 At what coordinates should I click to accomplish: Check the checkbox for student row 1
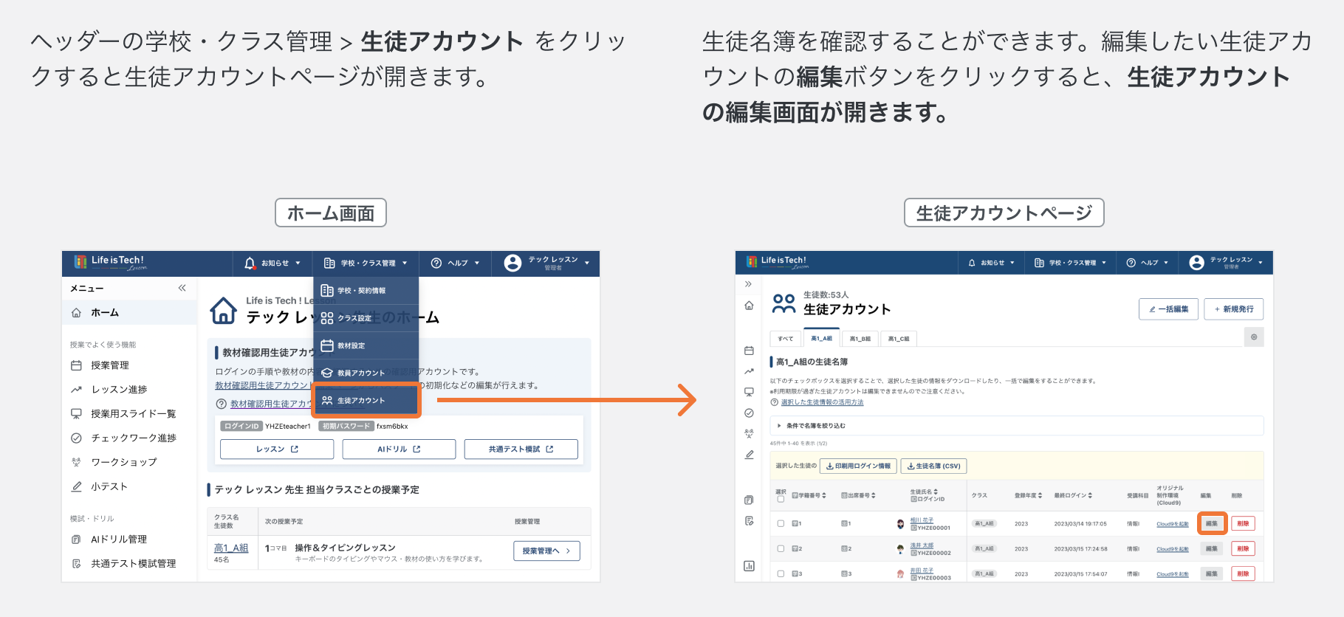click(781, 523)
